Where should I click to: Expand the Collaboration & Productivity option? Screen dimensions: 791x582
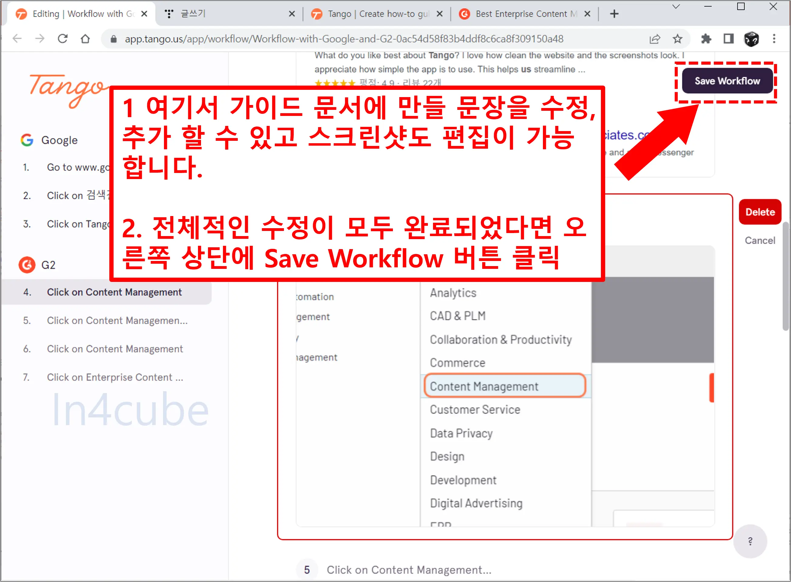coord(500,340)
